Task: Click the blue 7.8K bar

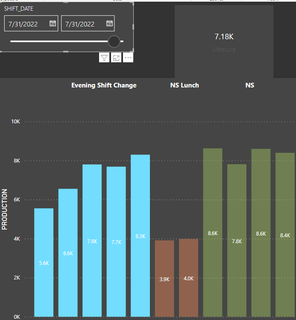Action: coord(92,240)
